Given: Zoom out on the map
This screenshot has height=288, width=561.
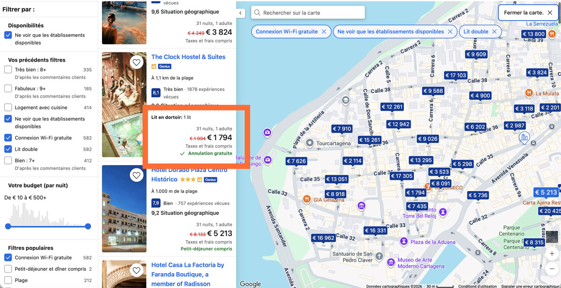Looking at the screenshot, I should point(552,269).
